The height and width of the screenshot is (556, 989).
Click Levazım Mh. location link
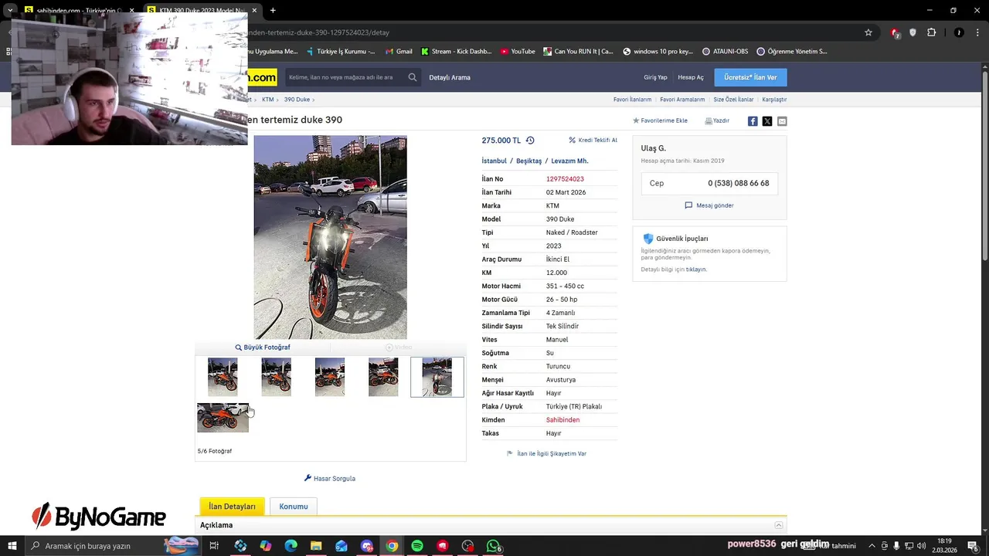coord(569,161)
